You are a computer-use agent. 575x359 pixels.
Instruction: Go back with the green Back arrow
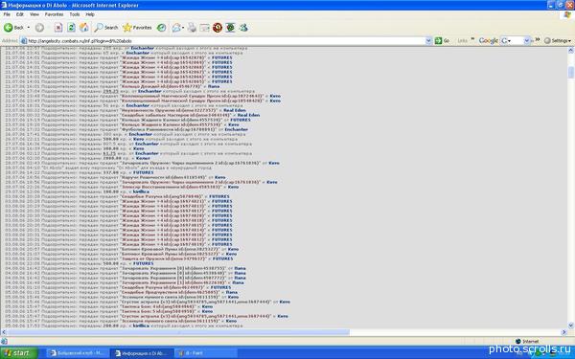click(x=13, y=28)
